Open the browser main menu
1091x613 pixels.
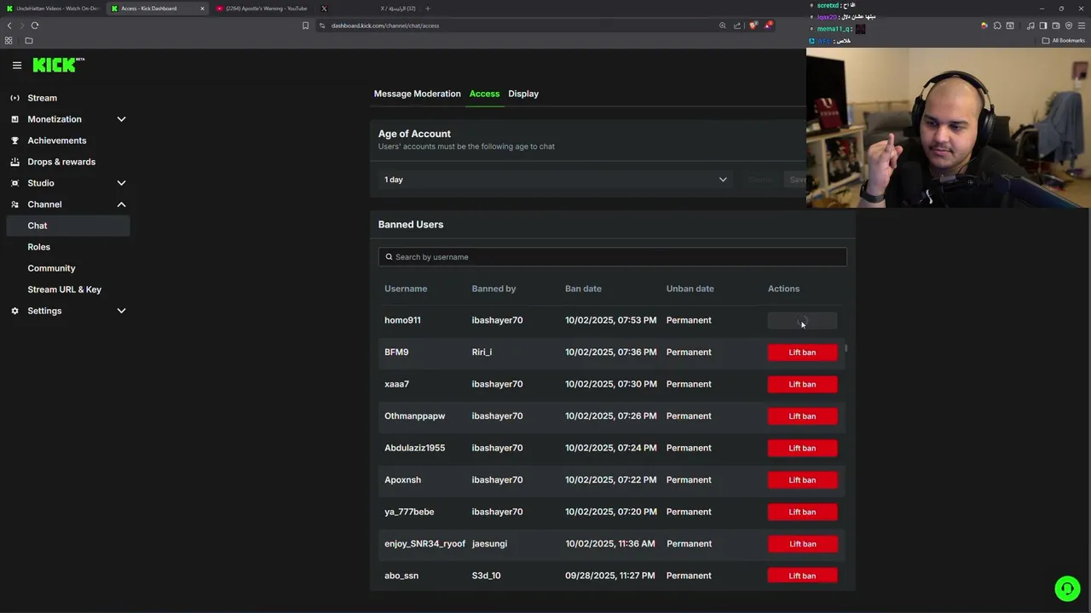click(x=1082, y=26)
